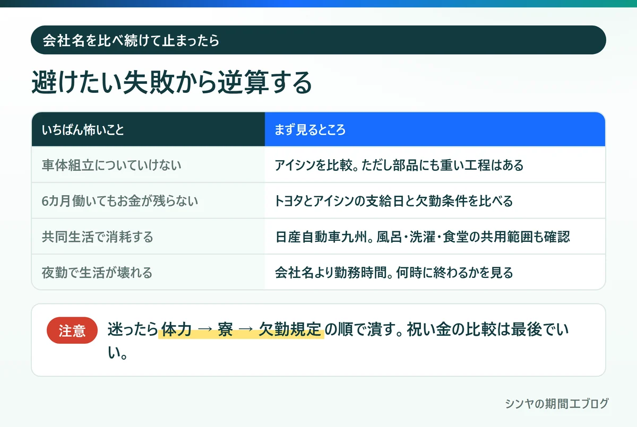Click the cell 夜勤で生活が壊れる

148,273
